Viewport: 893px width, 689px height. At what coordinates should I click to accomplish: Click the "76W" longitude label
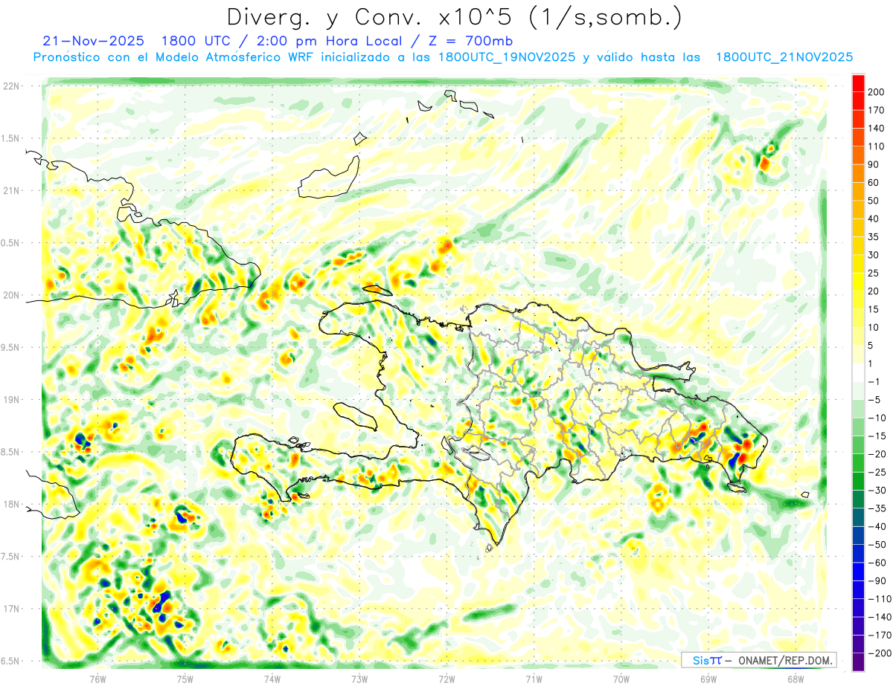[x=97, y=679]
